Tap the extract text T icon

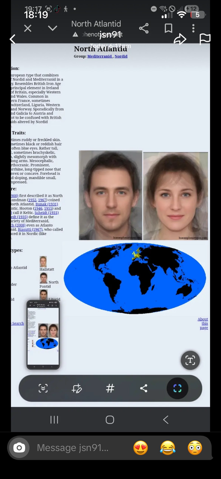pos(190,360)
